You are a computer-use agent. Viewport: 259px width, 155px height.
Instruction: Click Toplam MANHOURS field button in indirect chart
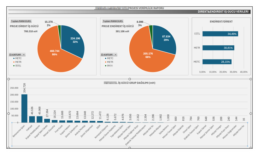click(113, 21)
